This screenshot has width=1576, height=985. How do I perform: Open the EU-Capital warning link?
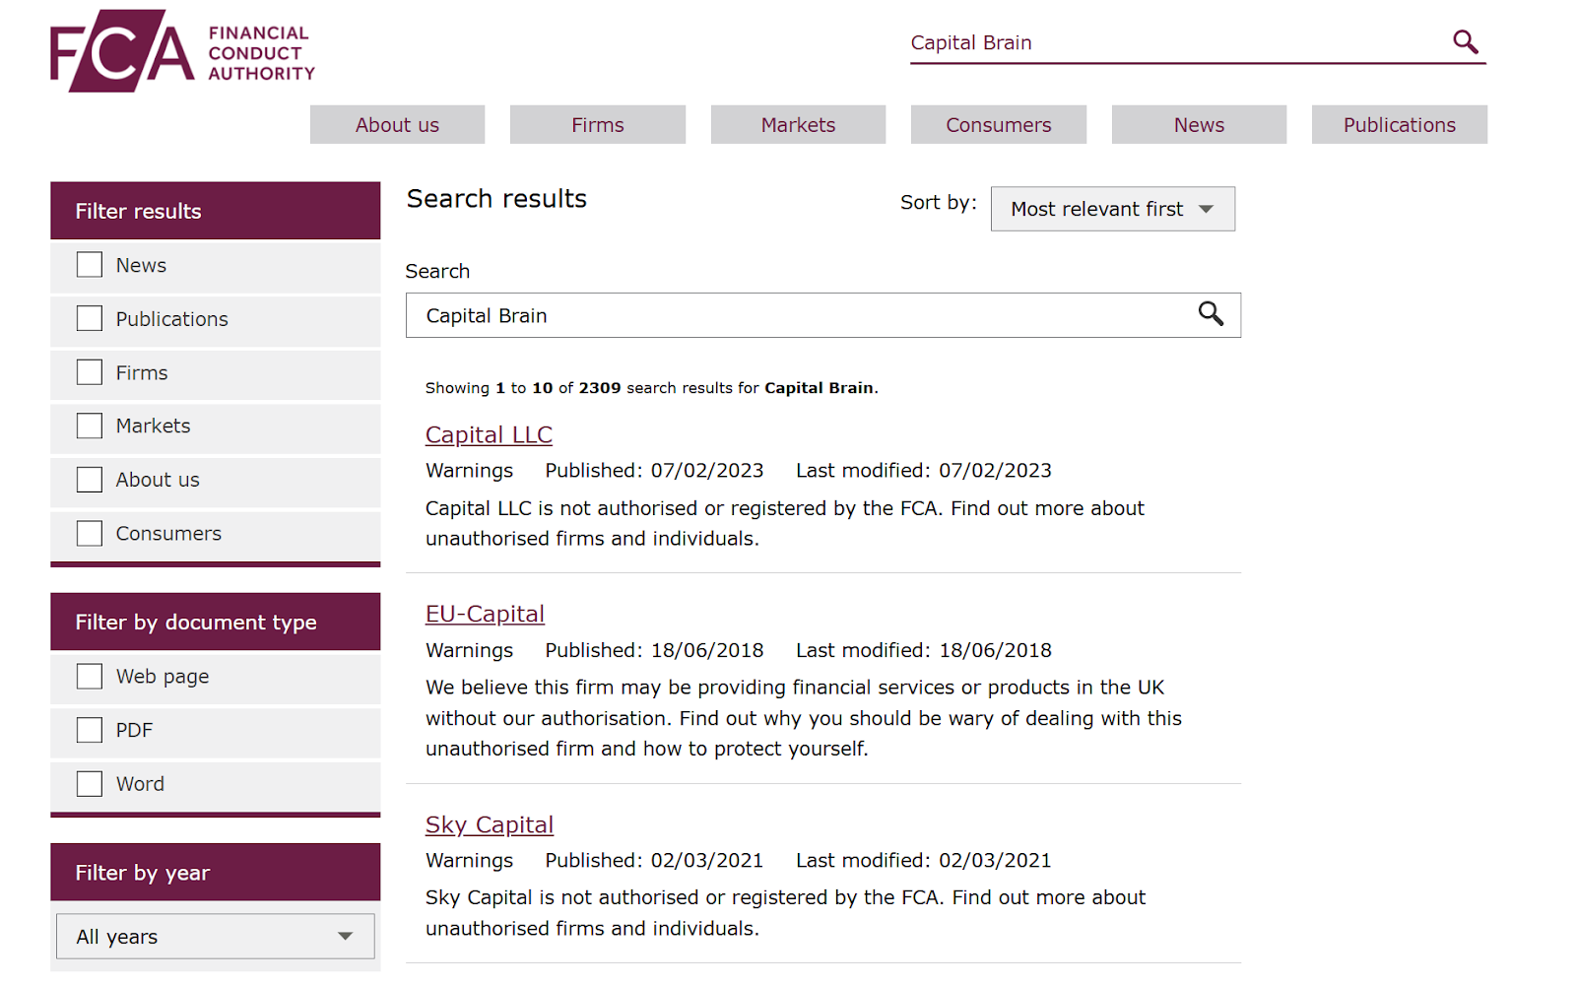click(485, 614)
